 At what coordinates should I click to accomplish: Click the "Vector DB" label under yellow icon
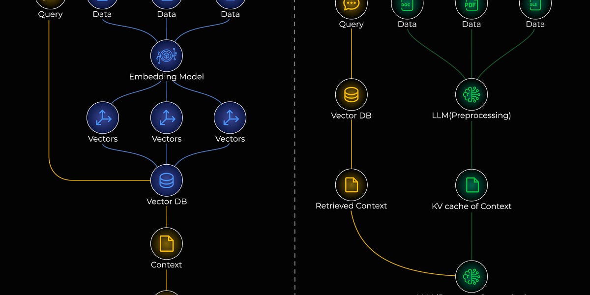point(352,116)
